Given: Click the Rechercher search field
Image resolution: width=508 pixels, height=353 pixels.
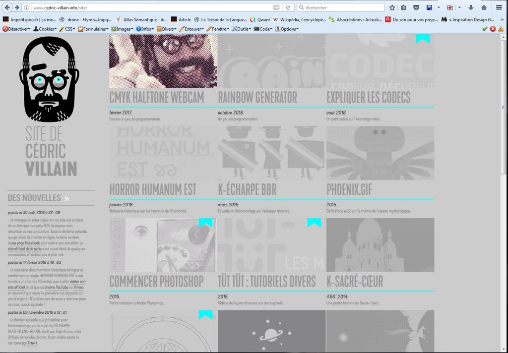Looking at the screenshot, I should [x=342, y=7].
